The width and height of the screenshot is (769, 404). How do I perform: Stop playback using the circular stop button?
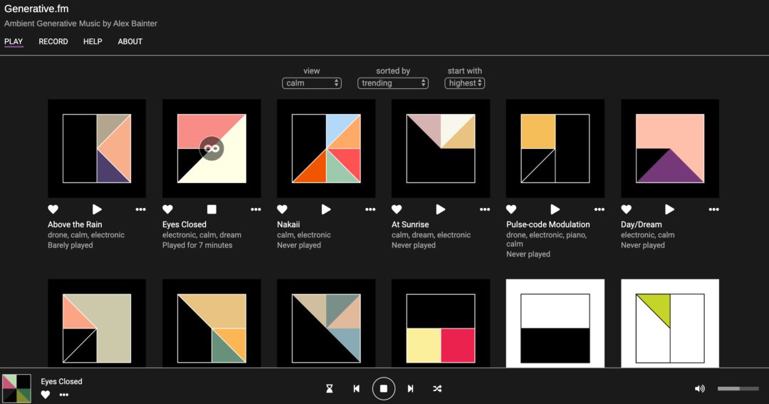[383, 388]
